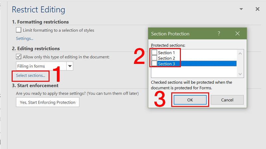Viewport: 266px width, 149px height.
Task: Close the Section Protection dialog with X
Action: click(x=237, y=33)
